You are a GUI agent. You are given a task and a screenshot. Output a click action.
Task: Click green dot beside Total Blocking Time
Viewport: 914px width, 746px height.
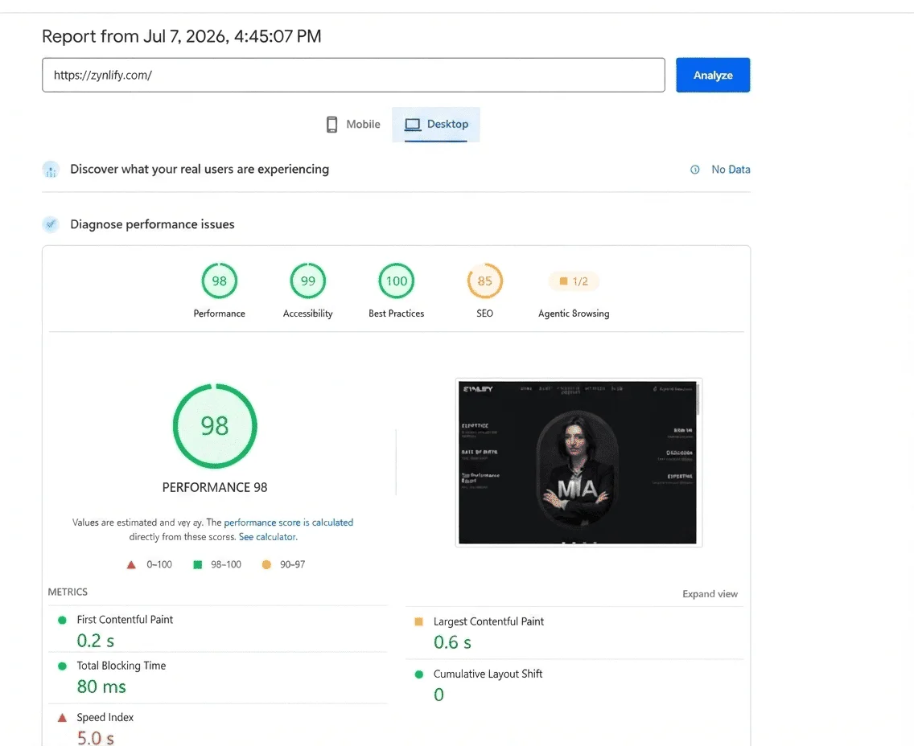pos(62,666)
